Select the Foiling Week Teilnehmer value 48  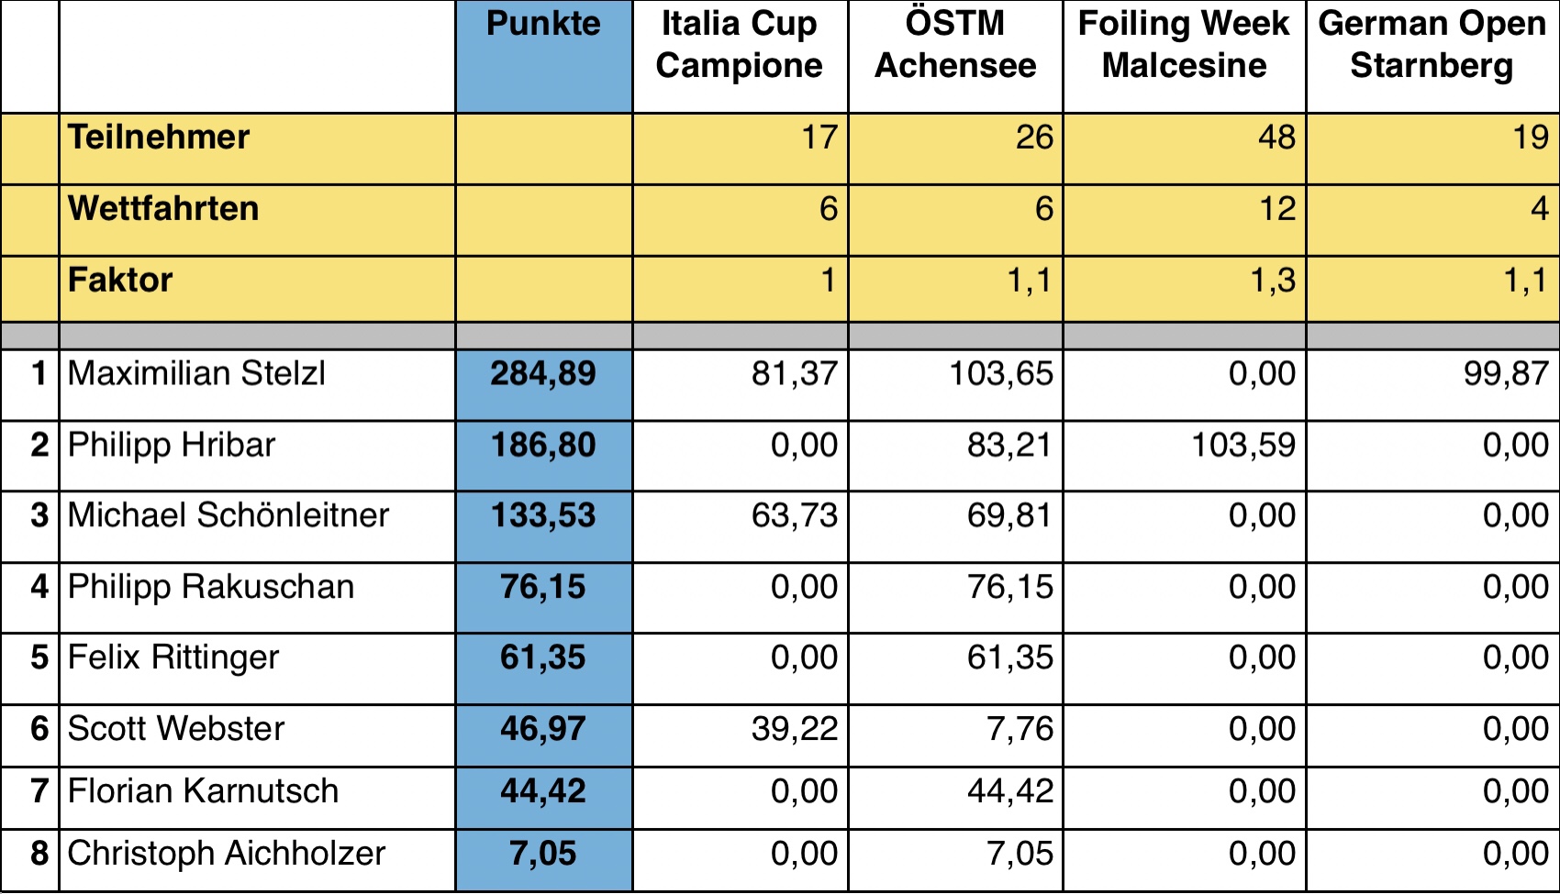click(1184, 149)
